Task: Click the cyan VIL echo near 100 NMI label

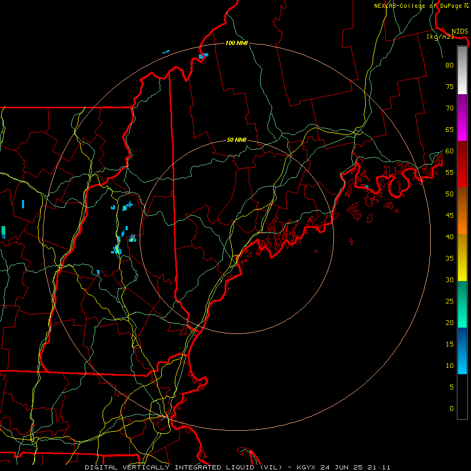Action: click(x=204, y=56)
